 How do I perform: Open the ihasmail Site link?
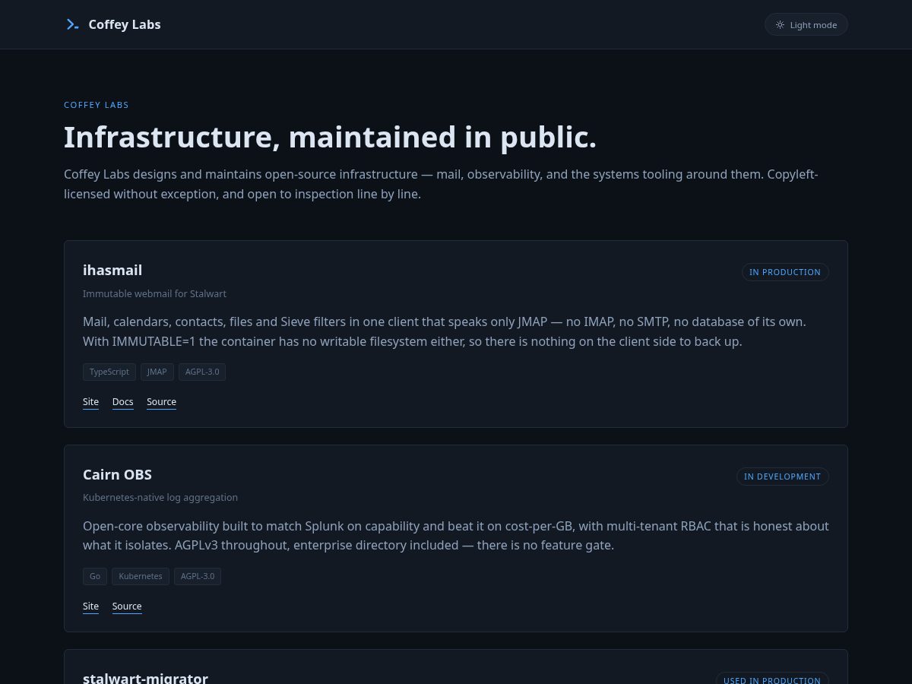click(90, 402)
